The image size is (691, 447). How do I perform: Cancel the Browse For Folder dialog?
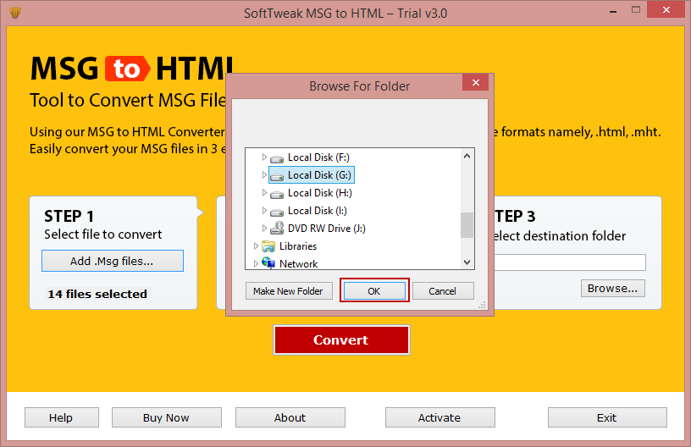point(443,291)
